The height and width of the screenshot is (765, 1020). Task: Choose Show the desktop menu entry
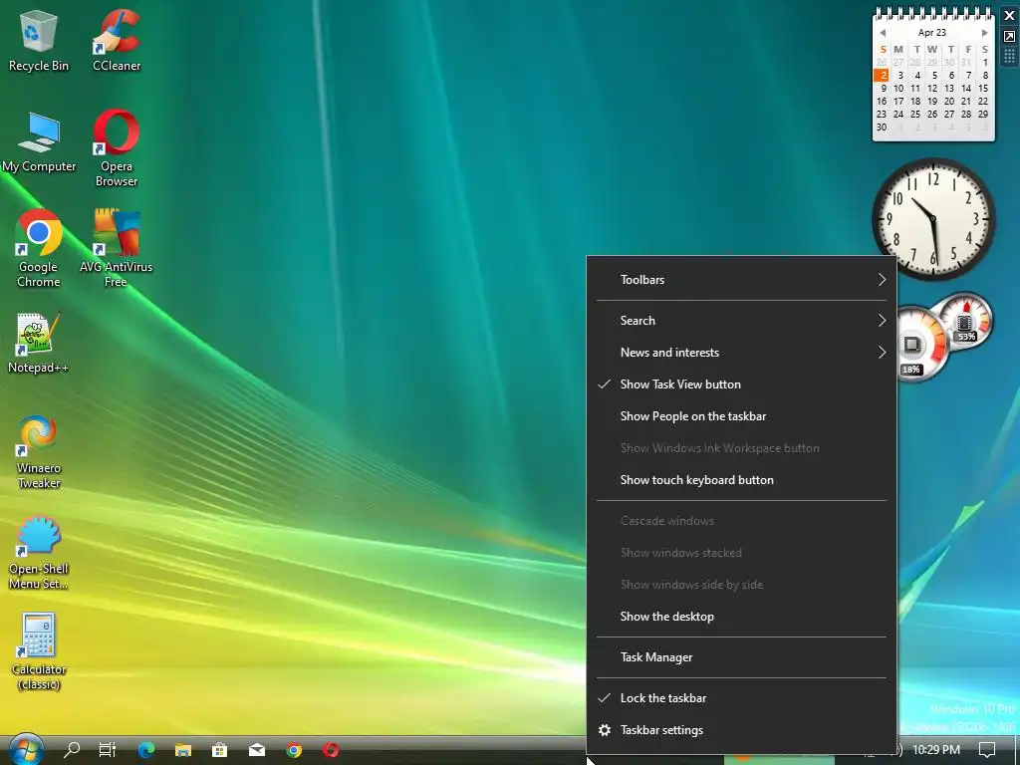[x=741, y=617]
